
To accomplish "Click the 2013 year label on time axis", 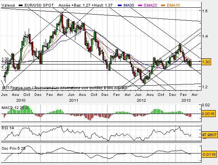I will [x=186, y=100].
